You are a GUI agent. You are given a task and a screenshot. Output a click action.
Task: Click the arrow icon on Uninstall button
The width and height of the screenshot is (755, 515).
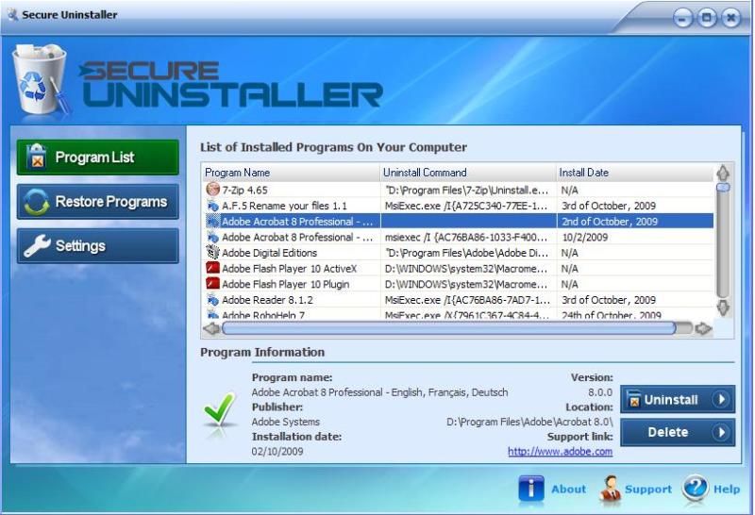[721, 400]
